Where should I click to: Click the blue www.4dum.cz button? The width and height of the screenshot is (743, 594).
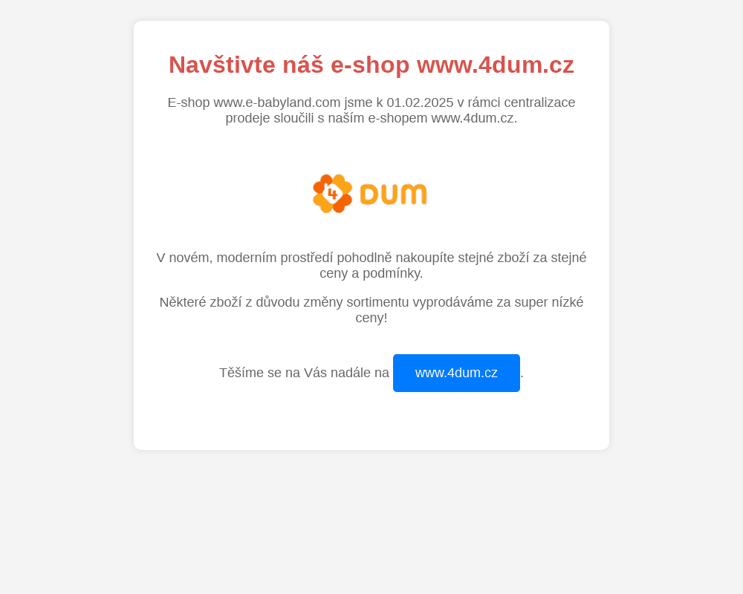click(456, 373)
